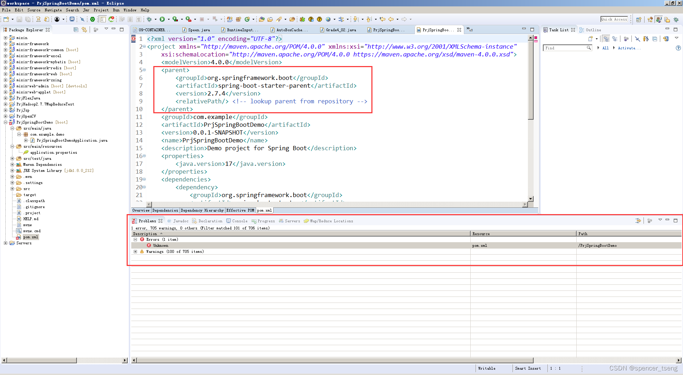Expand the Warnings (100 of 705 items) row

(x=135, y=251)
